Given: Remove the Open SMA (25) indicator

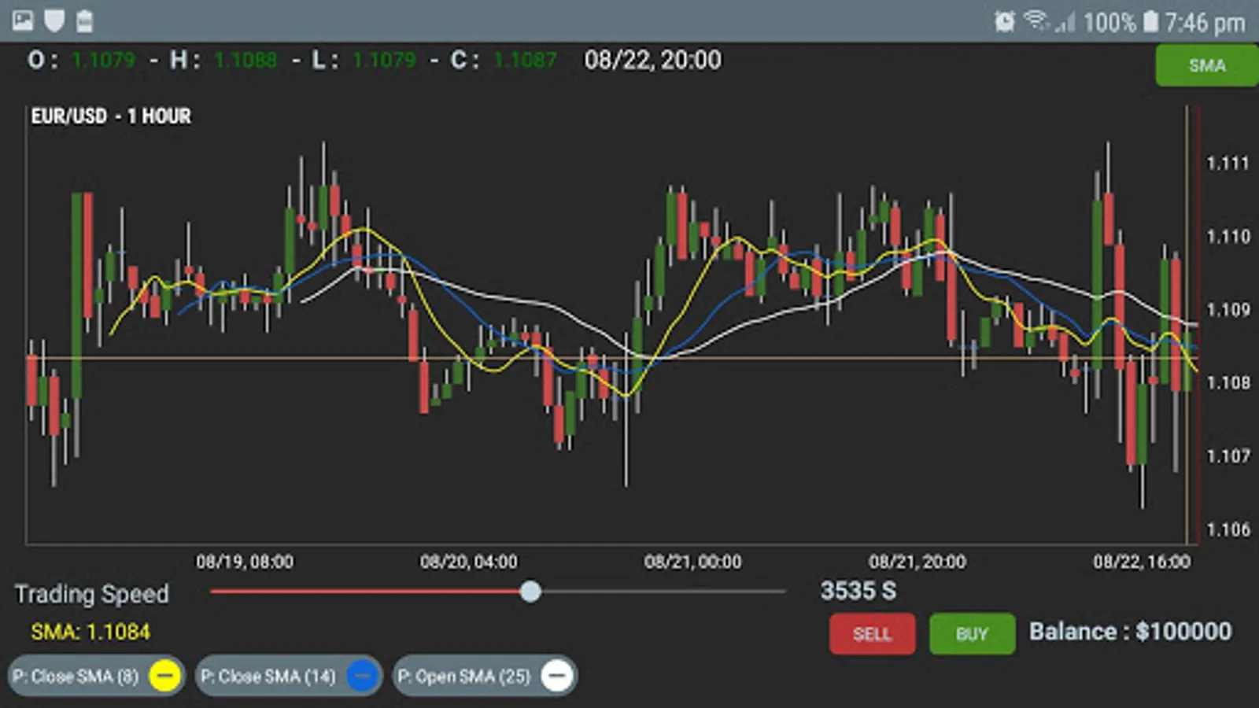Looking at the screenshot, I should [x=557, y=676].
